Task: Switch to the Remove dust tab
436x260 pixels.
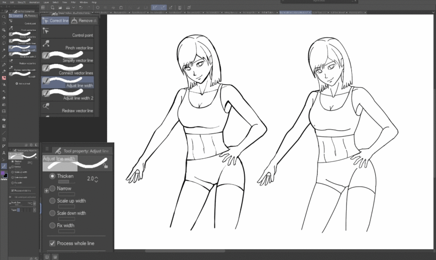Action: coord(84,20)
